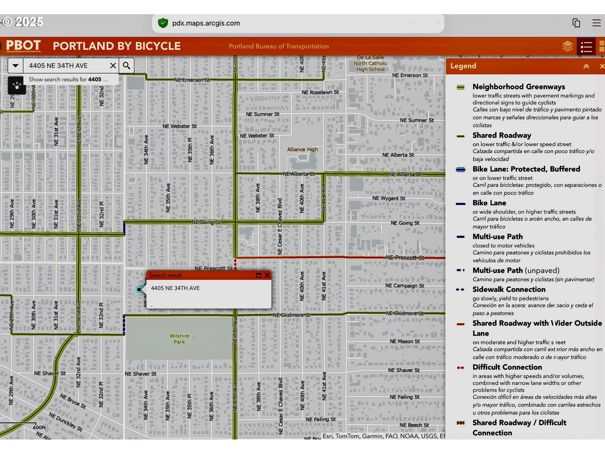This screenshot has width=605, height=454.
Task: Click the Sidewalk Connection dotted symbol
Action: coord(460,289)
